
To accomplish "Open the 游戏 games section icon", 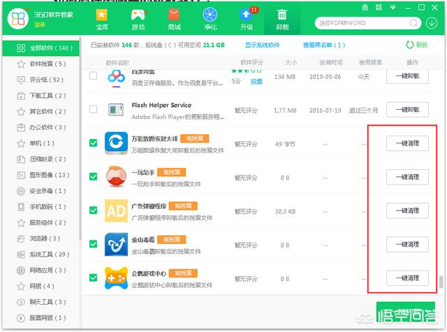I will coord(138,20).
